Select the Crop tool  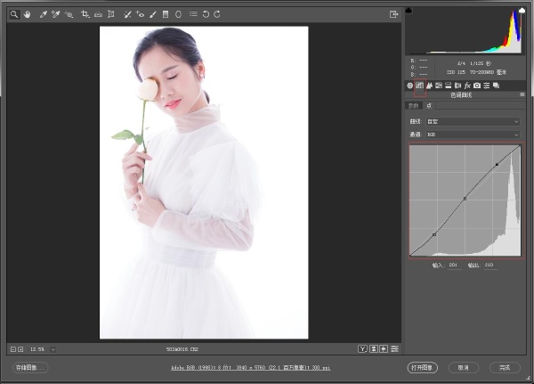coord(85,14)
